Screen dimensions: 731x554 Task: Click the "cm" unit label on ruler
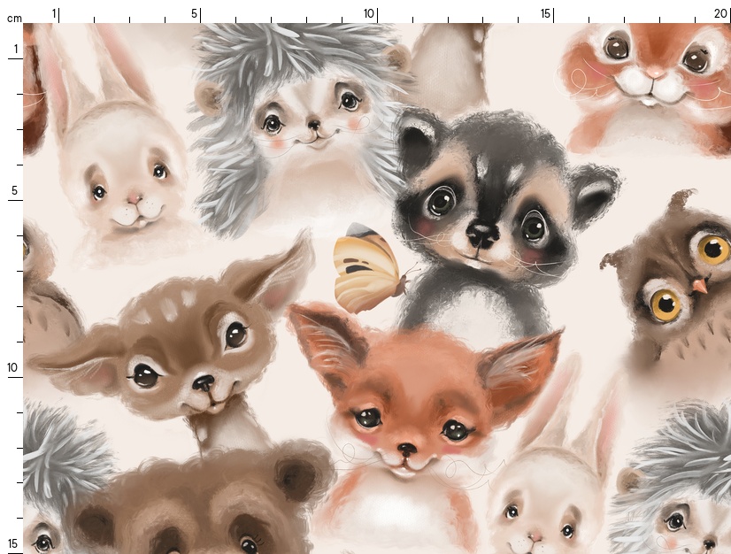(x=13, y=19)
